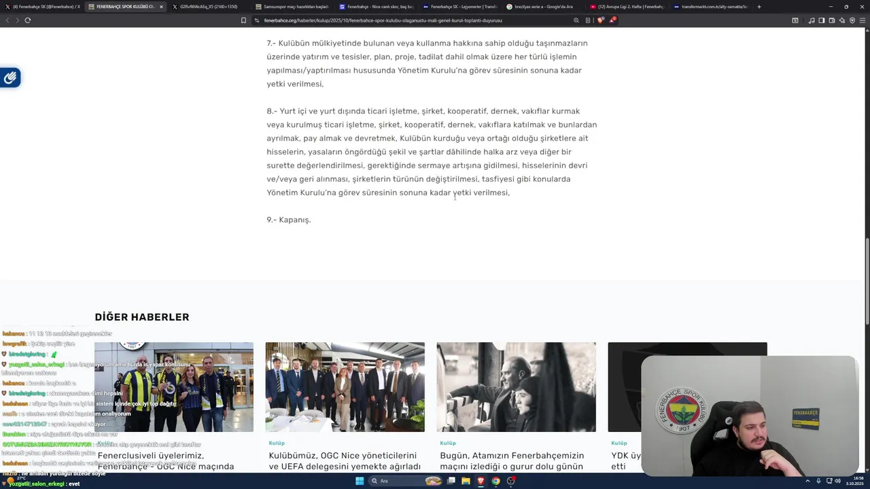Open the taskbar clock showing 16:58
This screenshot has width=870, height=489.
point(854,481)
